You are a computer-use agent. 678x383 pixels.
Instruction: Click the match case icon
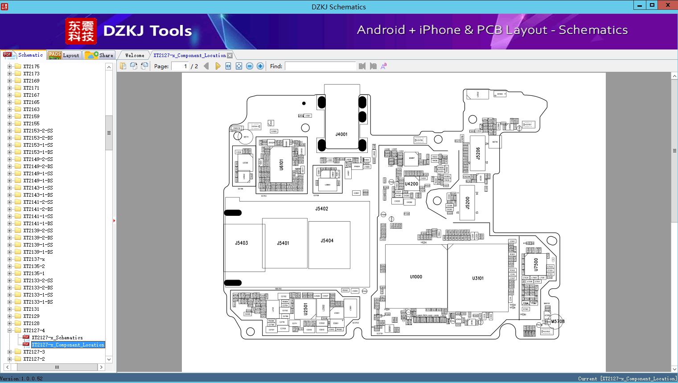383,66
